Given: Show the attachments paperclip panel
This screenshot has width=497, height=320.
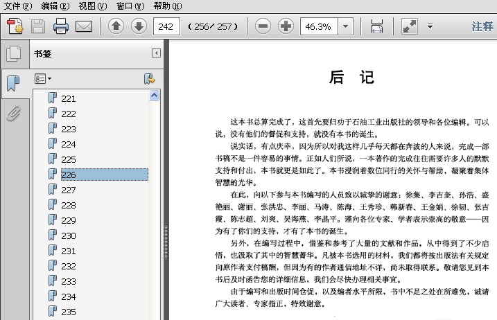Looking at the screenshot, I should pos(13,114).
